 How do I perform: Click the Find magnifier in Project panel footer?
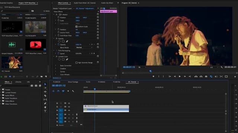click(37, 76)
